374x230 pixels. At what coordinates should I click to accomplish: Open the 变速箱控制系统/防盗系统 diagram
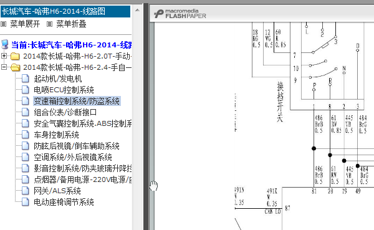tap(77, 101)
